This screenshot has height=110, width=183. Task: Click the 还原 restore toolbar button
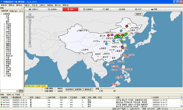[x=154, y=9]
